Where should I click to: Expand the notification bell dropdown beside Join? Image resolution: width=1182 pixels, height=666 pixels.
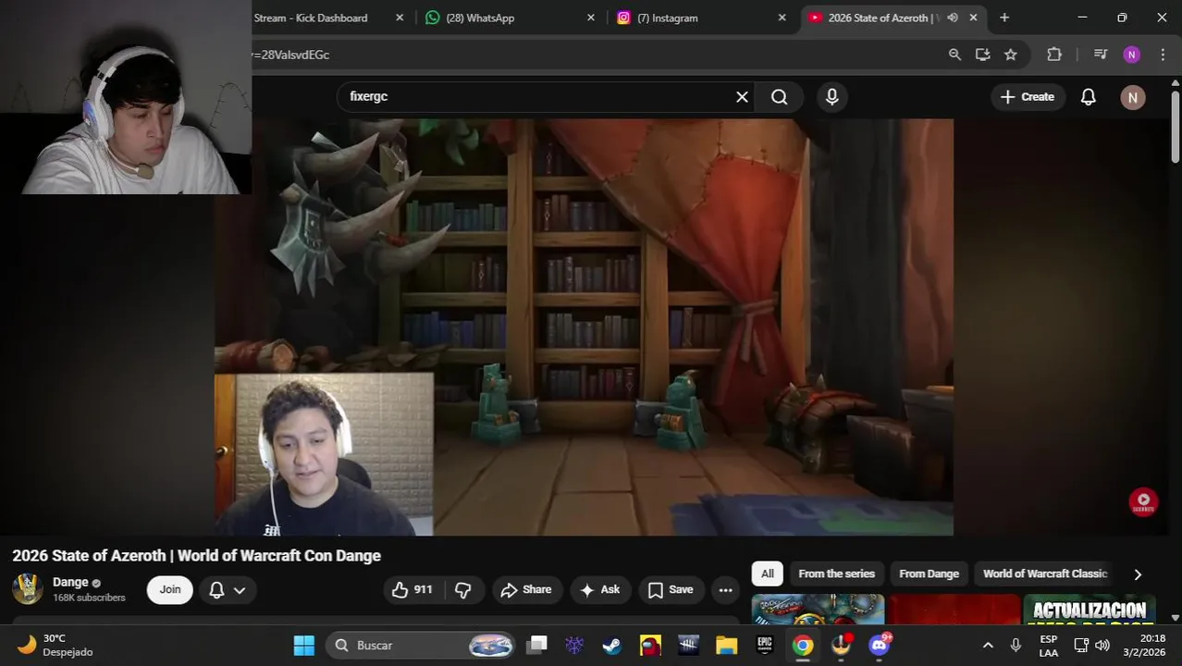pyautogui.click(x=227, y=589)
